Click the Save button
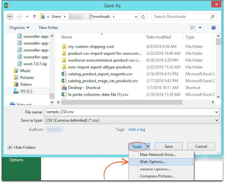This screenshot has height=184, width=225. [169, 147]
